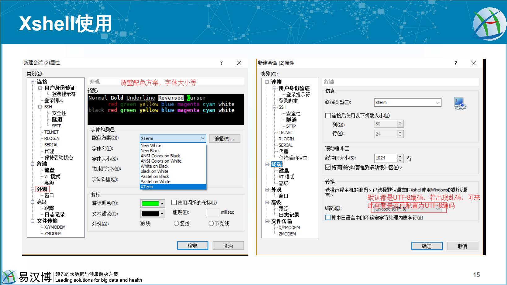507x285 pixels.
Task: Click 速度 millisec input field
Action: pyautogui.click(x=212, y=212)
